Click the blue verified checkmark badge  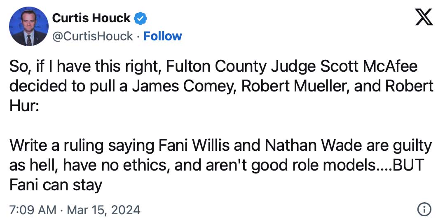tap(140, 19)
